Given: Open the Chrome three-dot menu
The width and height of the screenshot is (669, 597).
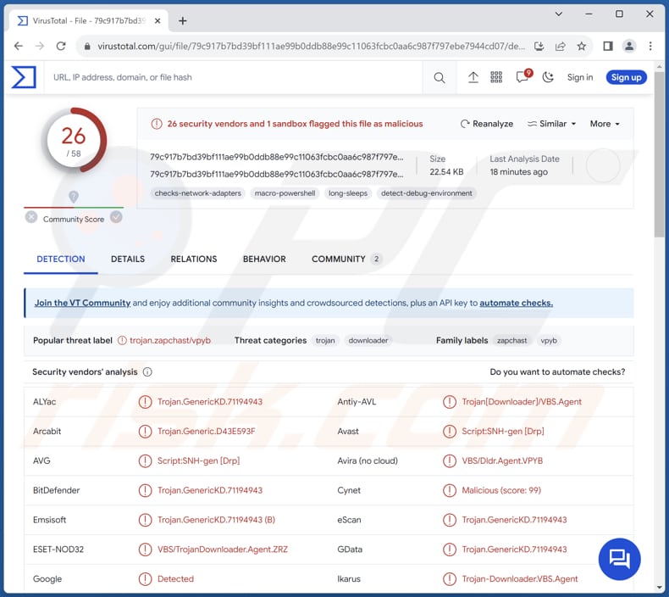Looking at the screenshot, I should [650, 46].
